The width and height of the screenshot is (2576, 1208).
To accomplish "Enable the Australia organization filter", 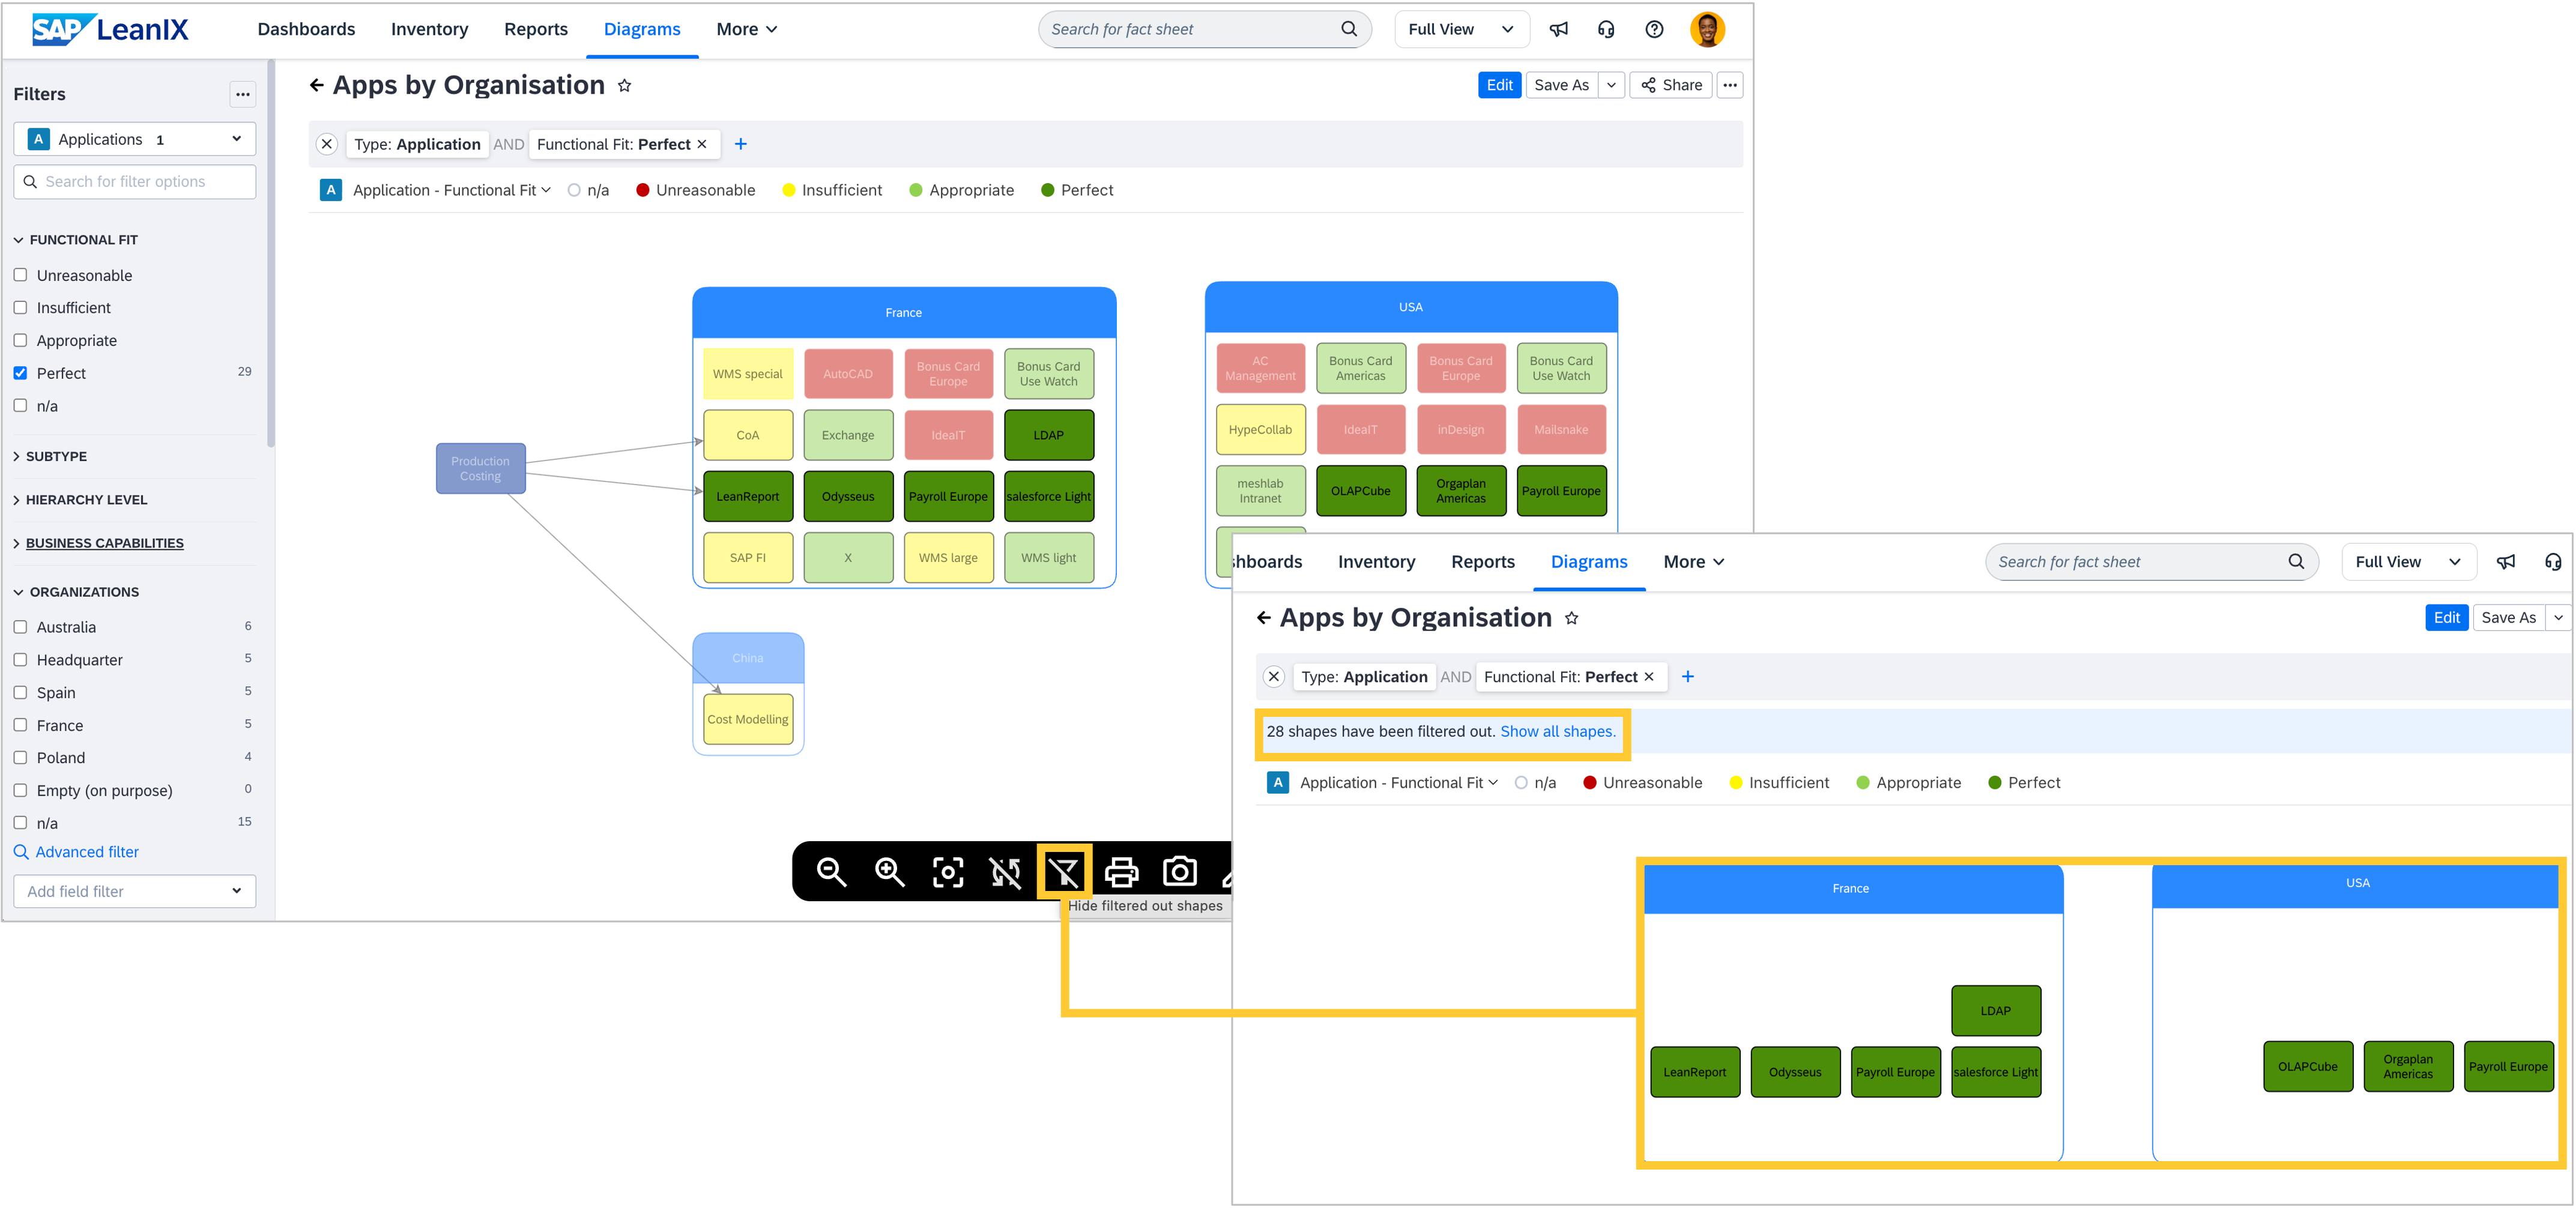I will [x=20, y=627].
